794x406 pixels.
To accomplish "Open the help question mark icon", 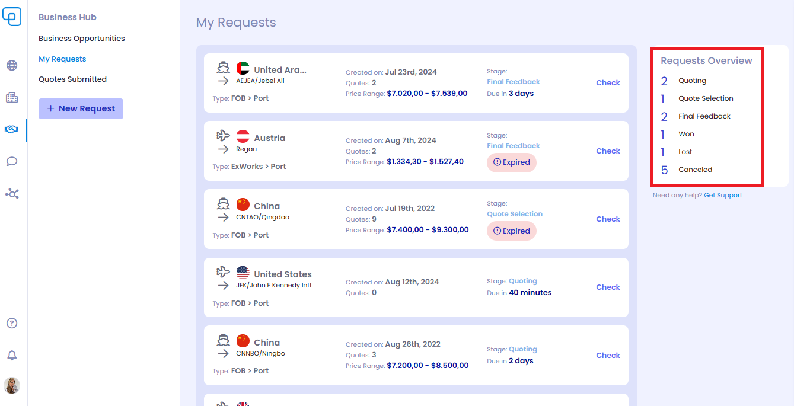I will [12, 323].
